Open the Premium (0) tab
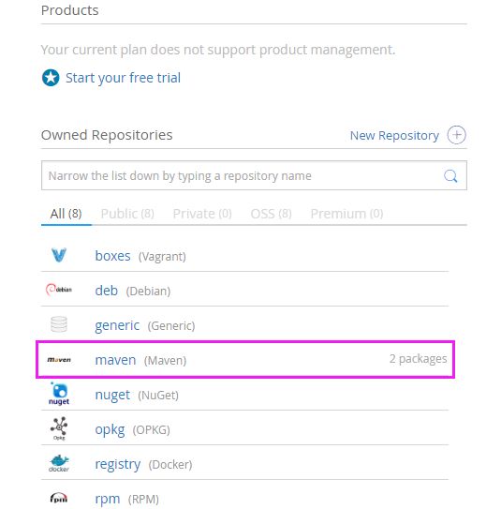Screen dimensions: 501x509 [x=347, y=214]
